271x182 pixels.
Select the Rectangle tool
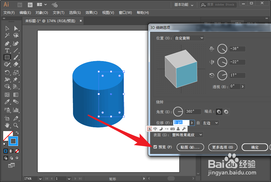(7, 57)
